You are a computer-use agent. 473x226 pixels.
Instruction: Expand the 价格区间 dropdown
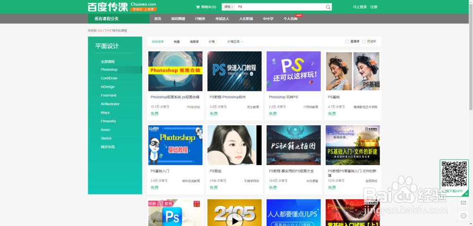(235, 42)
